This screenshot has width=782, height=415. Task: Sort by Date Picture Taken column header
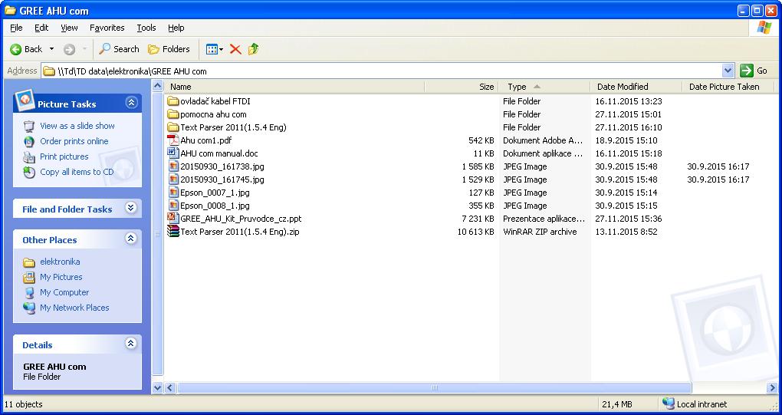click(728, 86)
